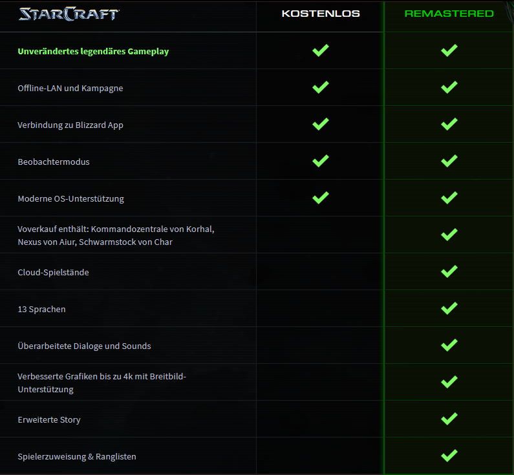Click Remastered checkmark for Überarbeitete Dialoge und Sounds

449,345
